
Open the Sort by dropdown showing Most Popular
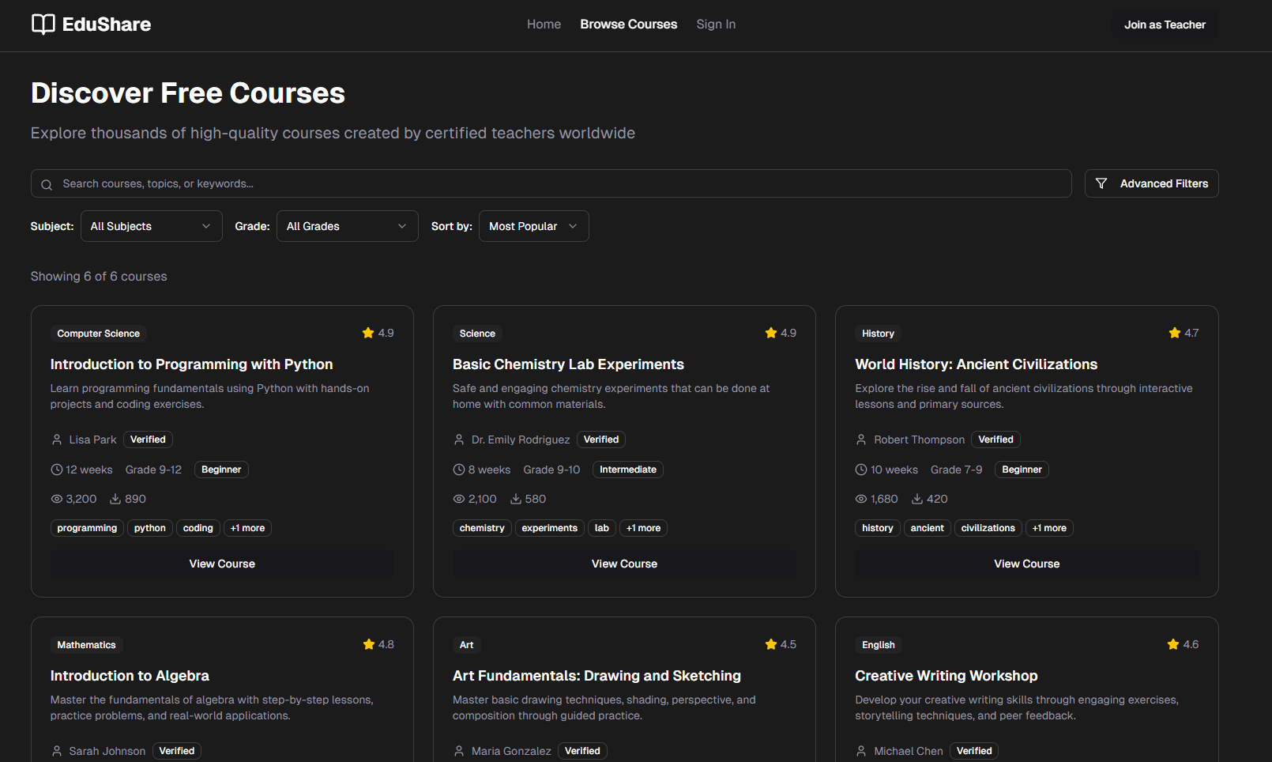[x=534, y=226]
